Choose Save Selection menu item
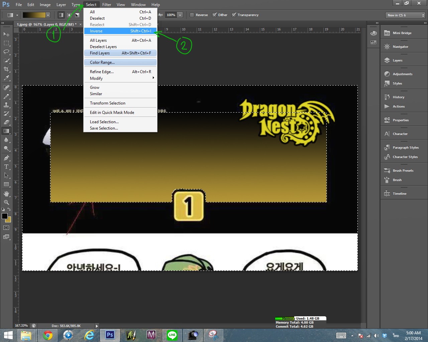The width and height of the screenshot is (428, 342). pos(120,128)
